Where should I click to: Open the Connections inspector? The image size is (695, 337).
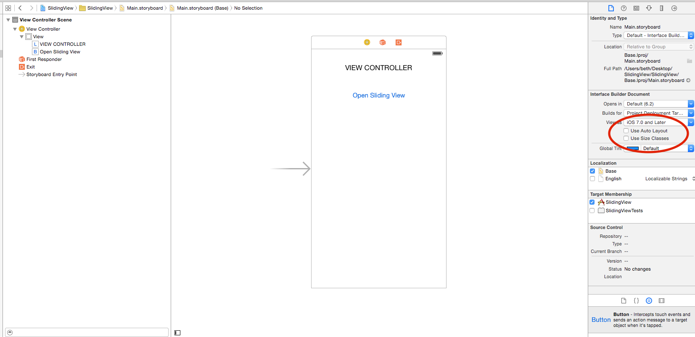(x=674, y=8)
